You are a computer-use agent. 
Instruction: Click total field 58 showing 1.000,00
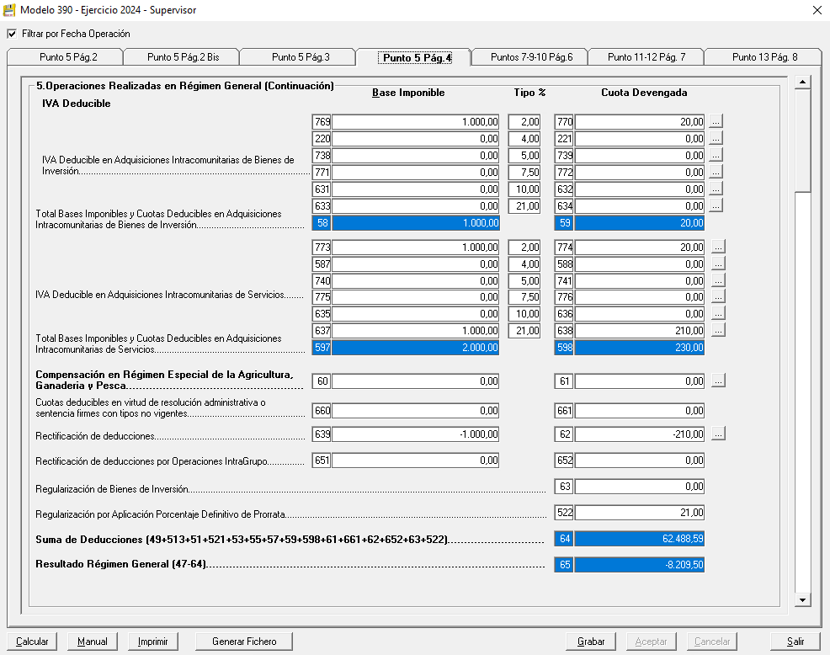click(x=416, y=223)
